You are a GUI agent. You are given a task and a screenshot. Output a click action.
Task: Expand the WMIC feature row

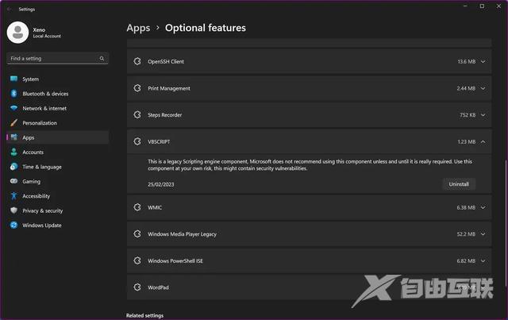click(x=483, y=207)
